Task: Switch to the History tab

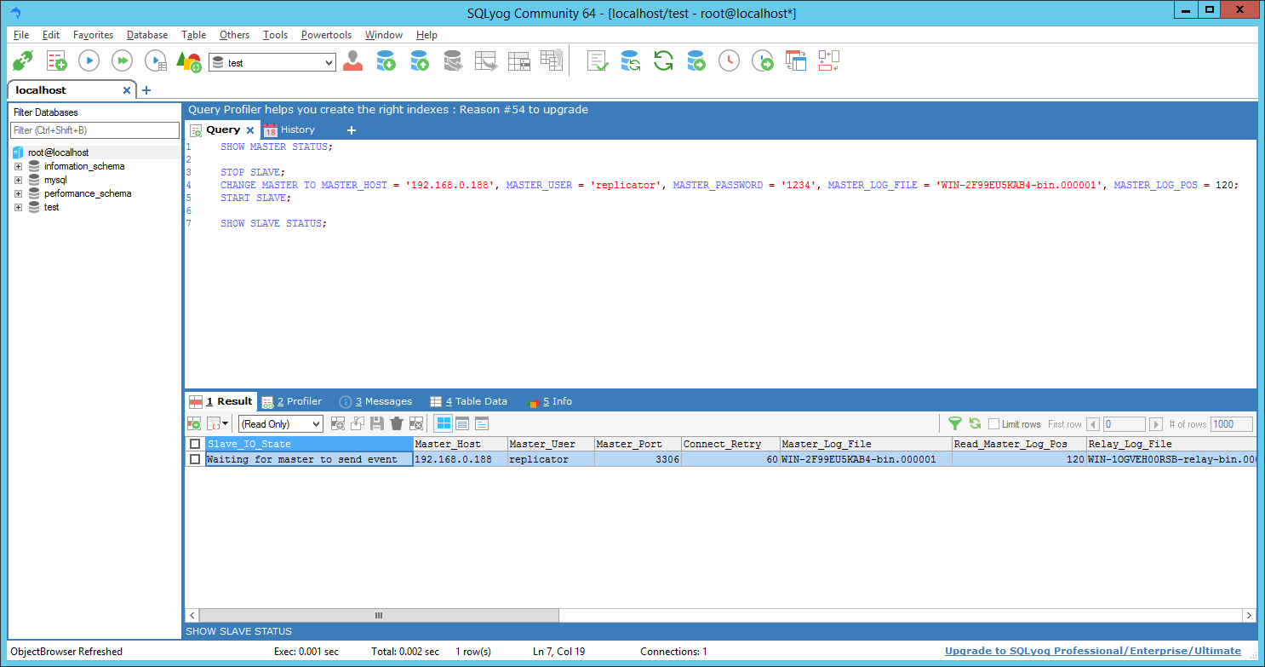Action: 289,129
